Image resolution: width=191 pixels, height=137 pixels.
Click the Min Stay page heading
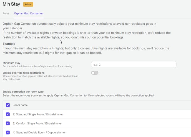11,4
